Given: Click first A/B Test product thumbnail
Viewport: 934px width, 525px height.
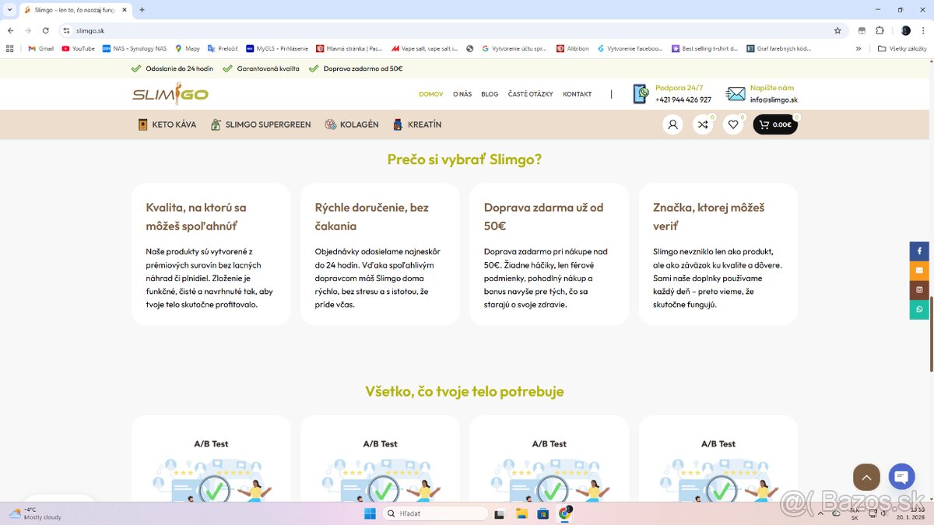Looking at the screenshot, I should pos(211,481).
